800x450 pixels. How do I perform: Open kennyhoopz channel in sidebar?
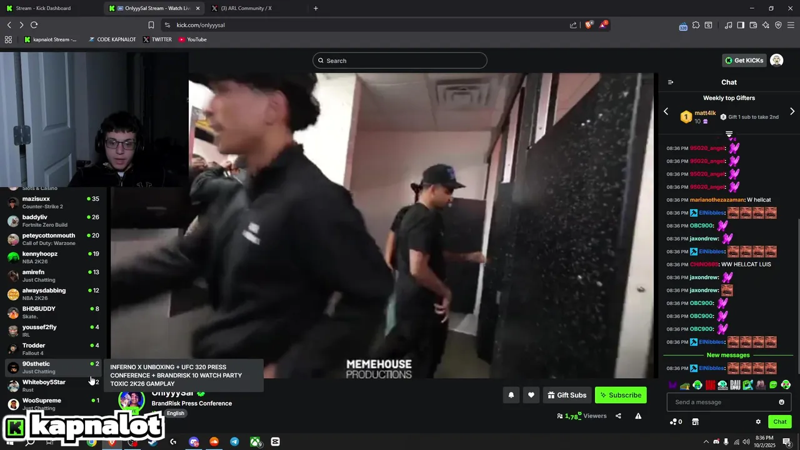pos(53,257)
